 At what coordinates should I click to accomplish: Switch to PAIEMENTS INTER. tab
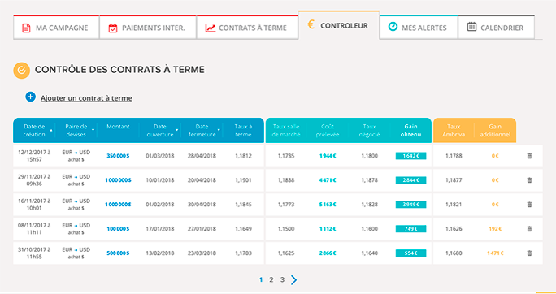[148, 28]
